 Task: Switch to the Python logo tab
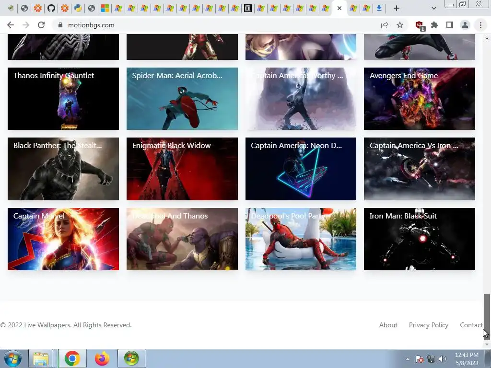[x=78, y=9]
